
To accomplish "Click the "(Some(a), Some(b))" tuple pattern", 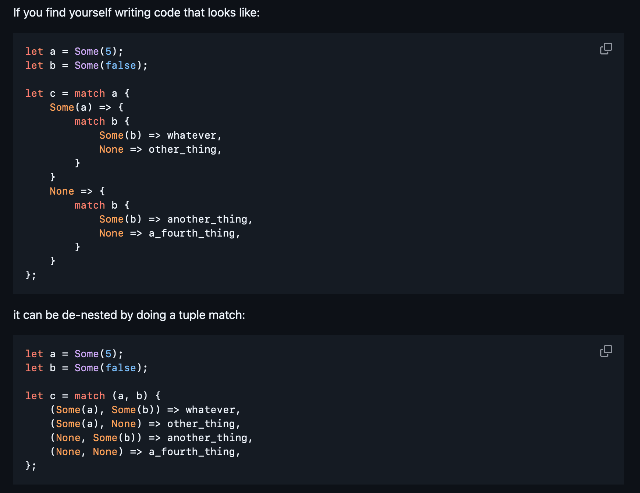I will [x=105, y=410].
